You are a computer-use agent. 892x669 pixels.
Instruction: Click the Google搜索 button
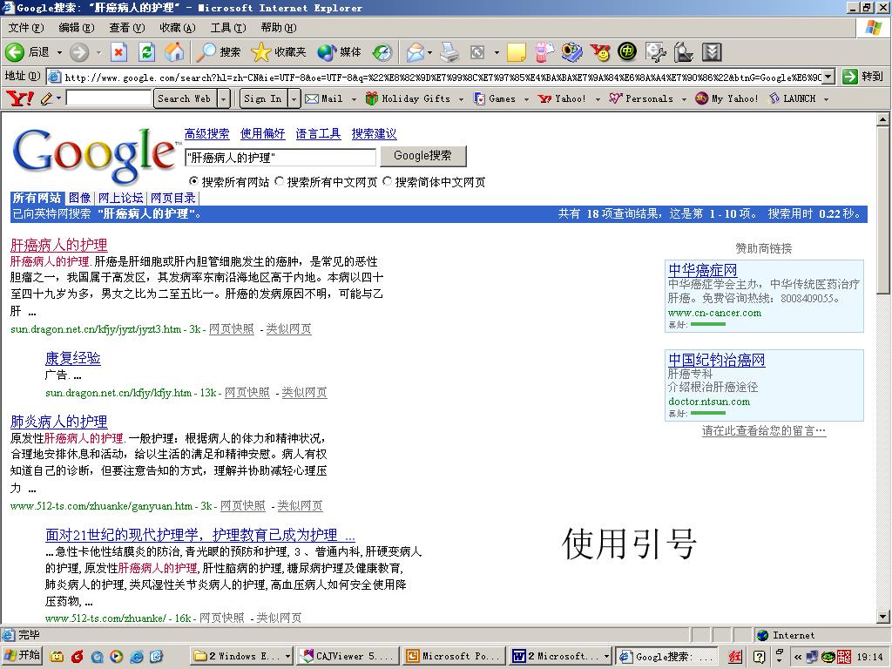422,156
